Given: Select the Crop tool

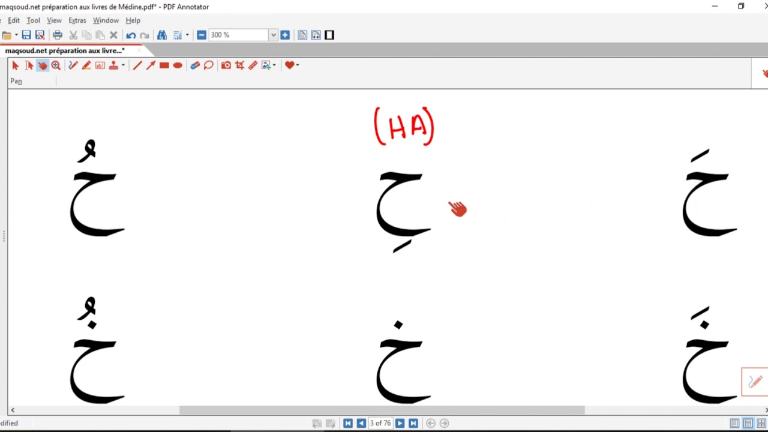Looking at the screenshot, I should [239, 65].
